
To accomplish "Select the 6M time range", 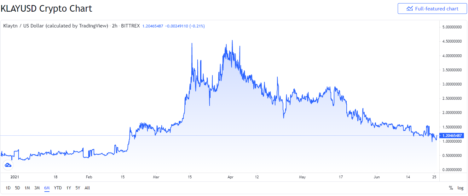I will coord(47,188).
